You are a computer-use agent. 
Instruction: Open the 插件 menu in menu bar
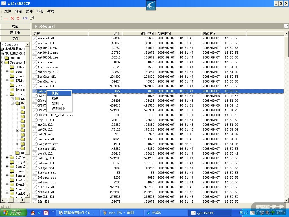(x=29, y=11)
